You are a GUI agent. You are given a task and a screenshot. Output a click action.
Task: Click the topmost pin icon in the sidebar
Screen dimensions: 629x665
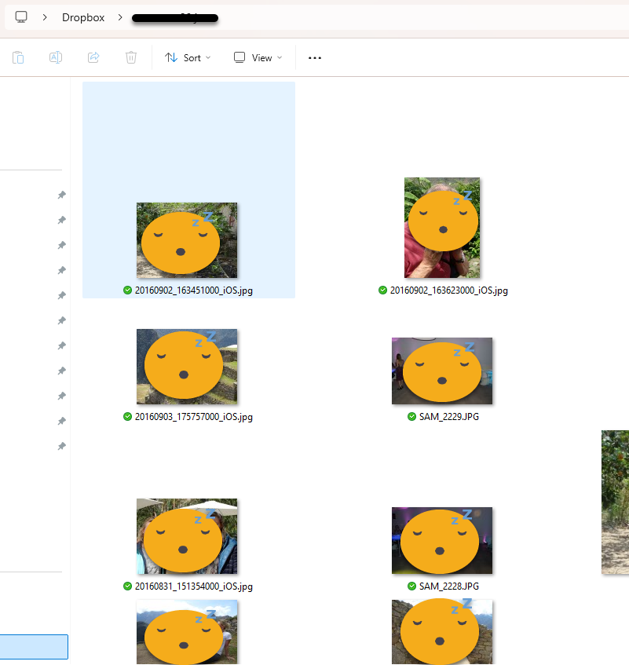coord(61,195)
